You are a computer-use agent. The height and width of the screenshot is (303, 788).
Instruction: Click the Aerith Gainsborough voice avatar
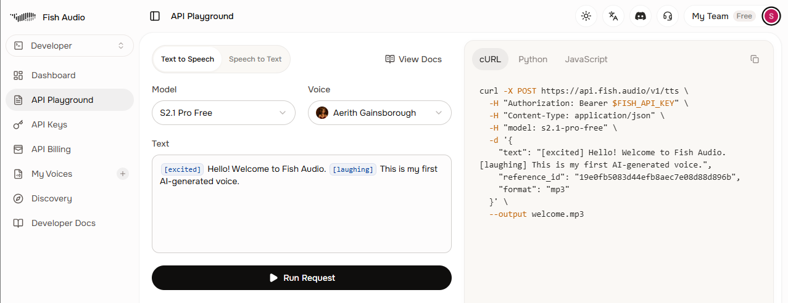(x=322, y=113)
